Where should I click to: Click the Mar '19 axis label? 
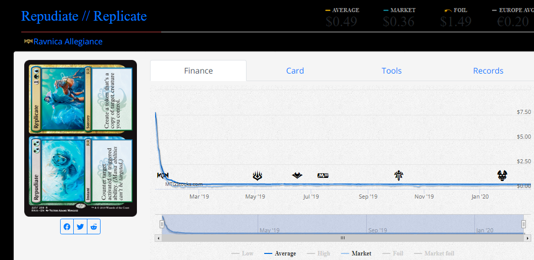click(199, 197)
